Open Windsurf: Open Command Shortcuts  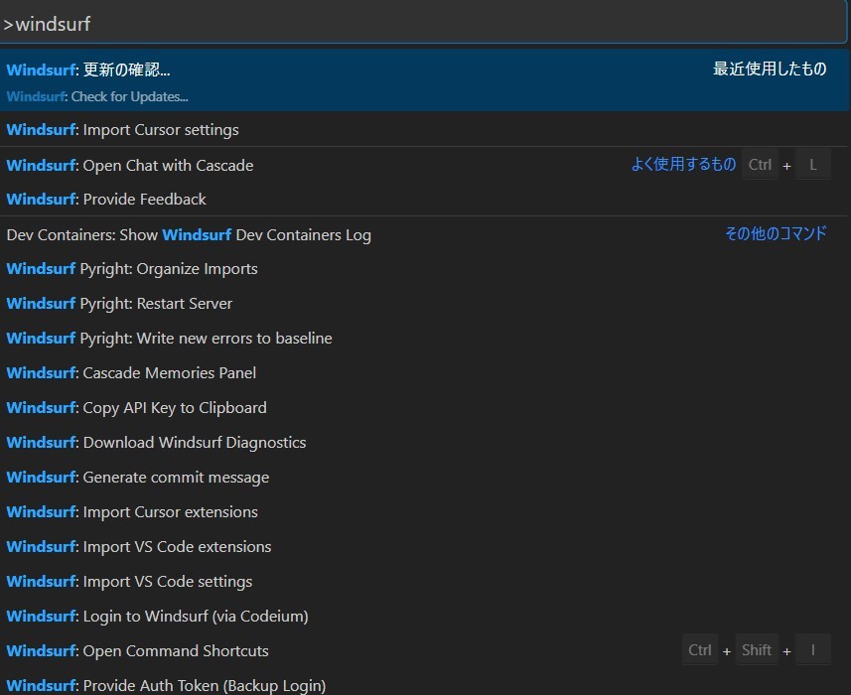(x=424, y=650)
